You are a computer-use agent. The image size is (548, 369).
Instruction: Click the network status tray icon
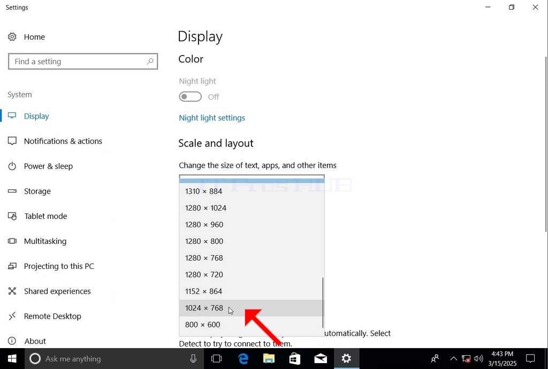tap(466, 358)
